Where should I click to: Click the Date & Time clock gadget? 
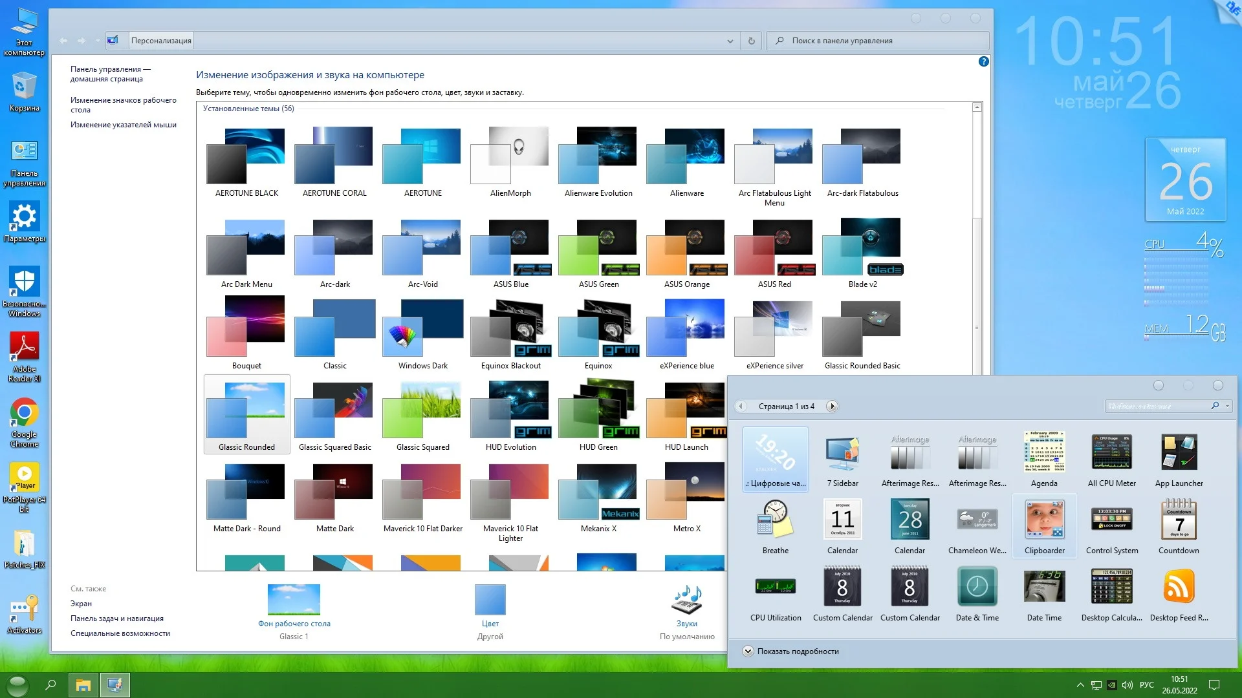tap(977, 587)
